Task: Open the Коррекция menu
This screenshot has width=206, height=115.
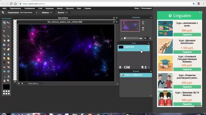Action: click(x=50, y=8)
